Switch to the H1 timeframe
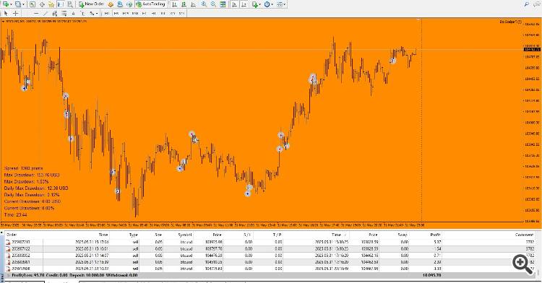This screenshot has width=542, height=283. (144, 13)
